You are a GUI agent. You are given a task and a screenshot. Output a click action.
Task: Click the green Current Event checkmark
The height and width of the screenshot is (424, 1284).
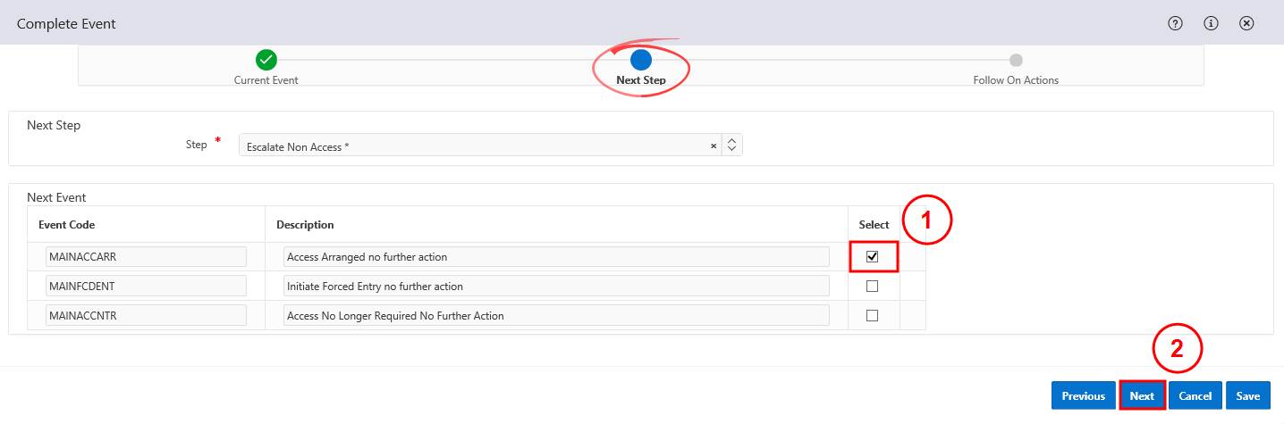[x=266, y=60]
